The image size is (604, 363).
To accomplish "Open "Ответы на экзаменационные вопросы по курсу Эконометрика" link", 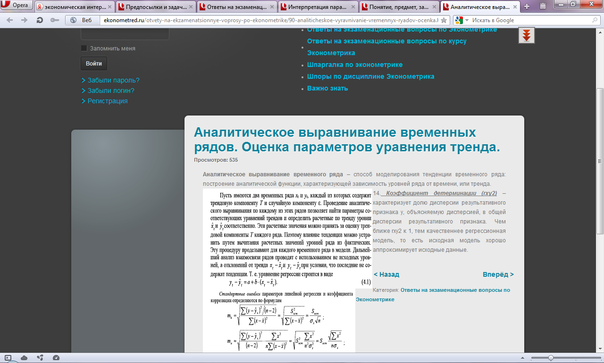I will point(387,47).
